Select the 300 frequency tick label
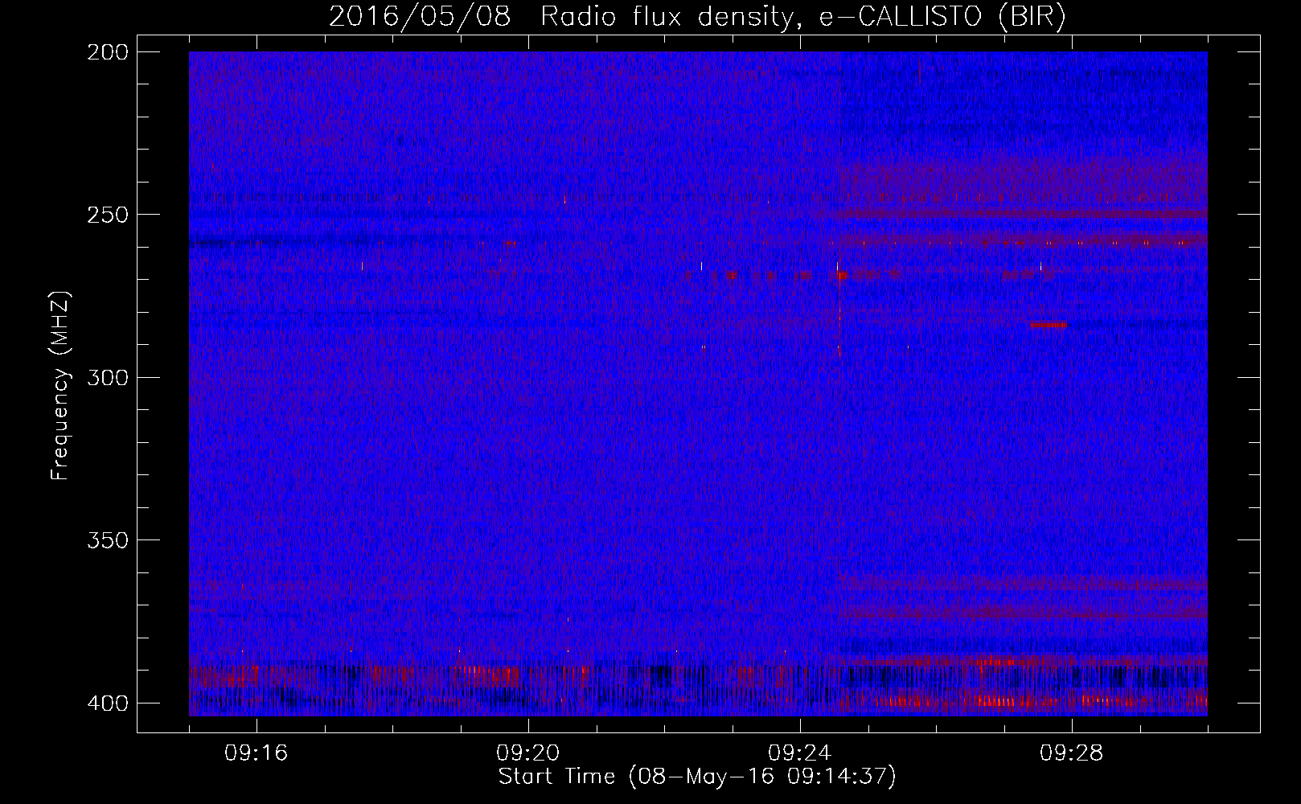Image resolution: width=1301 pixels, height=804 pixels. click(x=108, y=378)
